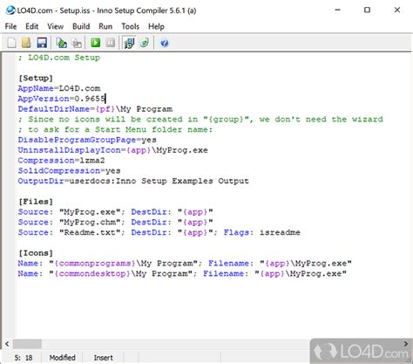Click the comment line '; to ask for a Start Menu'

(115, 129)
